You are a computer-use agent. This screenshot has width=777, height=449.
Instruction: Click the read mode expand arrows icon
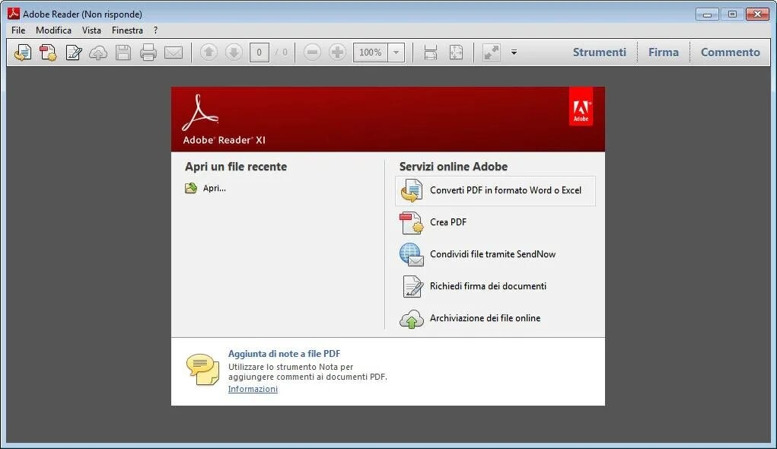[492, 52]
